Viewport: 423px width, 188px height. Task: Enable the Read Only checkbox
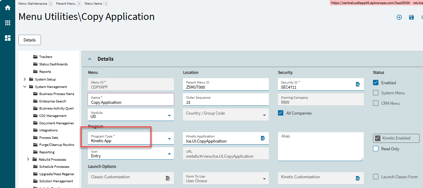point(376,149)
